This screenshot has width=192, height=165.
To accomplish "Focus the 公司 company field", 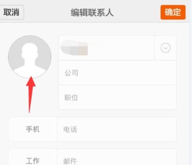I will (x=117, y=73).
